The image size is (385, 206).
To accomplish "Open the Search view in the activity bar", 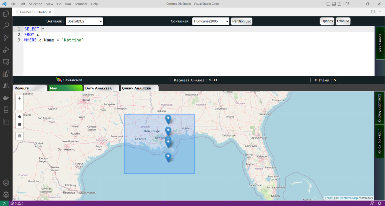I will (x=6, y=25).
